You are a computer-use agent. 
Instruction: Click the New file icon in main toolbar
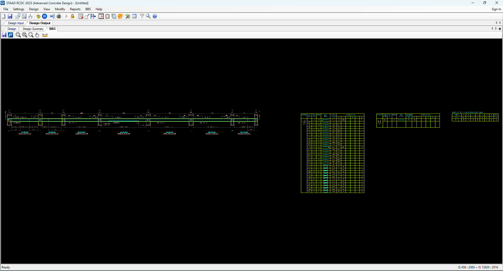coord(3,16)
